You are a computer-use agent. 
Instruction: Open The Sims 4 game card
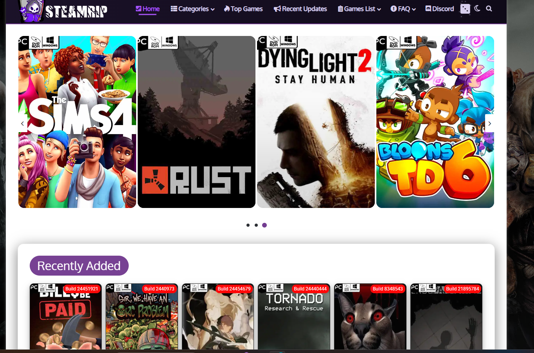[x=77, y=122]
